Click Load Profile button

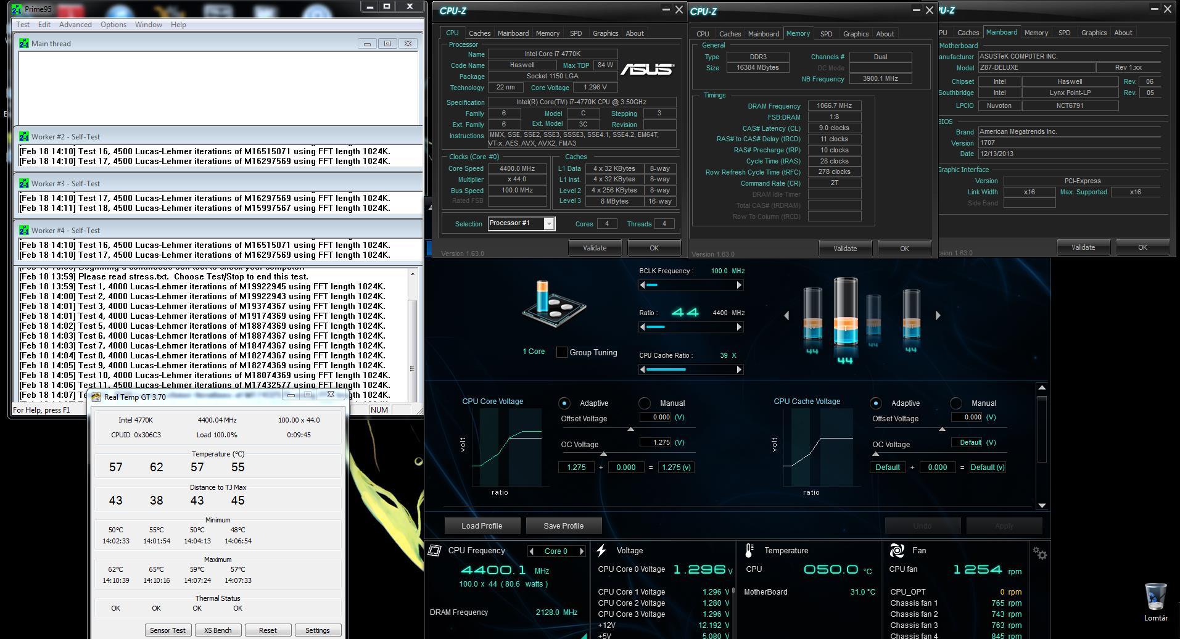tap(482, 526)
